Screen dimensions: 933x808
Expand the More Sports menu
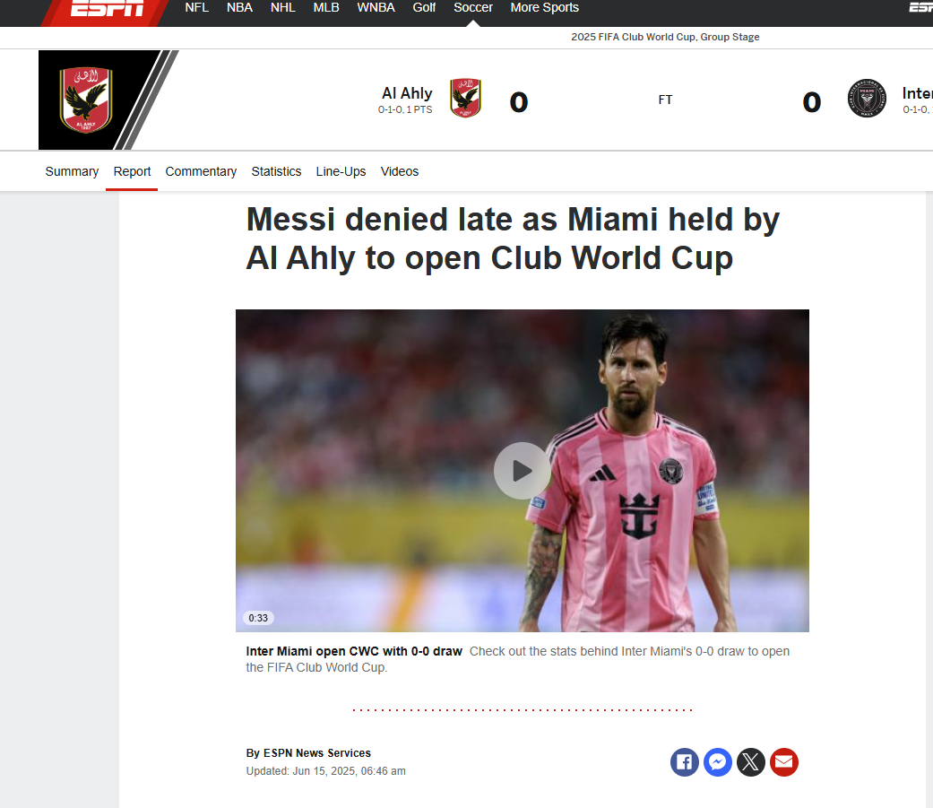[544, 8]
